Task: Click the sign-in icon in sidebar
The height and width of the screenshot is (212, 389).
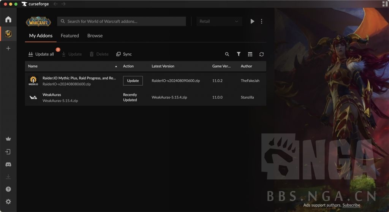Action: pyautogui.click(x=8, y=152)
